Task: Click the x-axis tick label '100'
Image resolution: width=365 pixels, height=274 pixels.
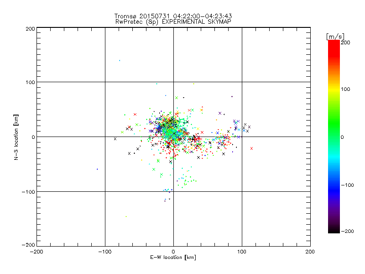Action: pyautogui.click(x=242, y=252)
